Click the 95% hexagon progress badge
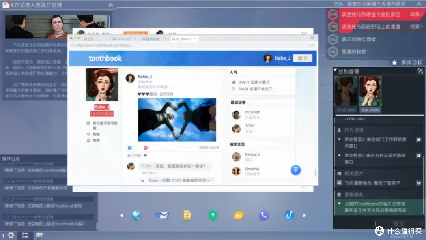 pyautogui.click(x=333, y=14)
